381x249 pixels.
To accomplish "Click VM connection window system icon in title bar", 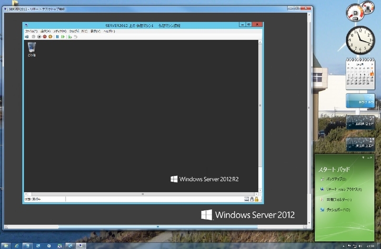I will [x=27, y=25].
